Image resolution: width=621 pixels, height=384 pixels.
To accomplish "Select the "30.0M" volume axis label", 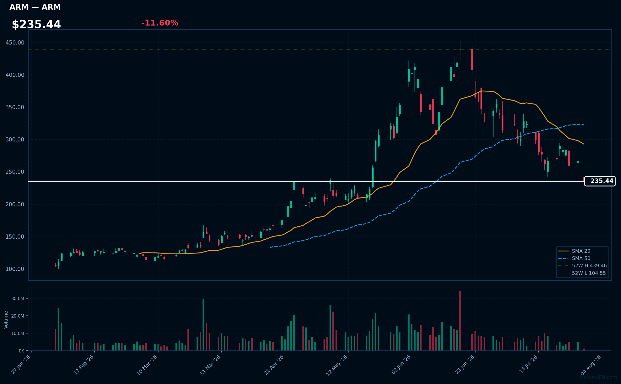I will [18, 298].
